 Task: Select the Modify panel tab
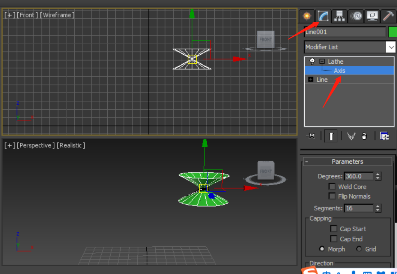pyautogui.click(x=323, y=16)
